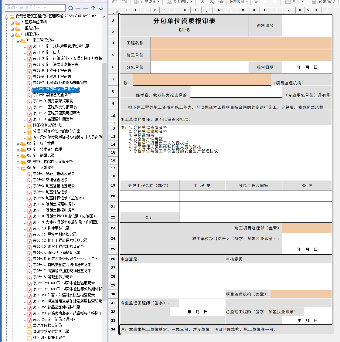The width and height of the screenshot is (340, 342).
Task: Click the file icon beside 表C1-2 施工日志
Action: tap(29, 53)
